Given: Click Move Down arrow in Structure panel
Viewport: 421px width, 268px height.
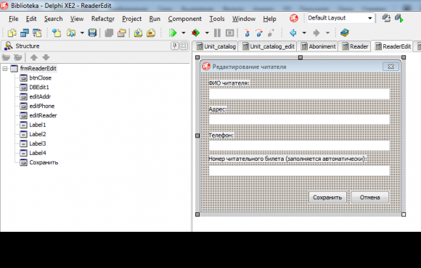Looking at the screenshot, I should pos(46,57).
